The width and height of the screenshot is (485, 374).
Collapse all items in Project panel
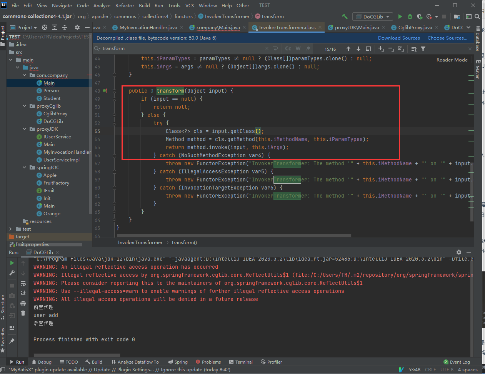click(x=65, y=27)
